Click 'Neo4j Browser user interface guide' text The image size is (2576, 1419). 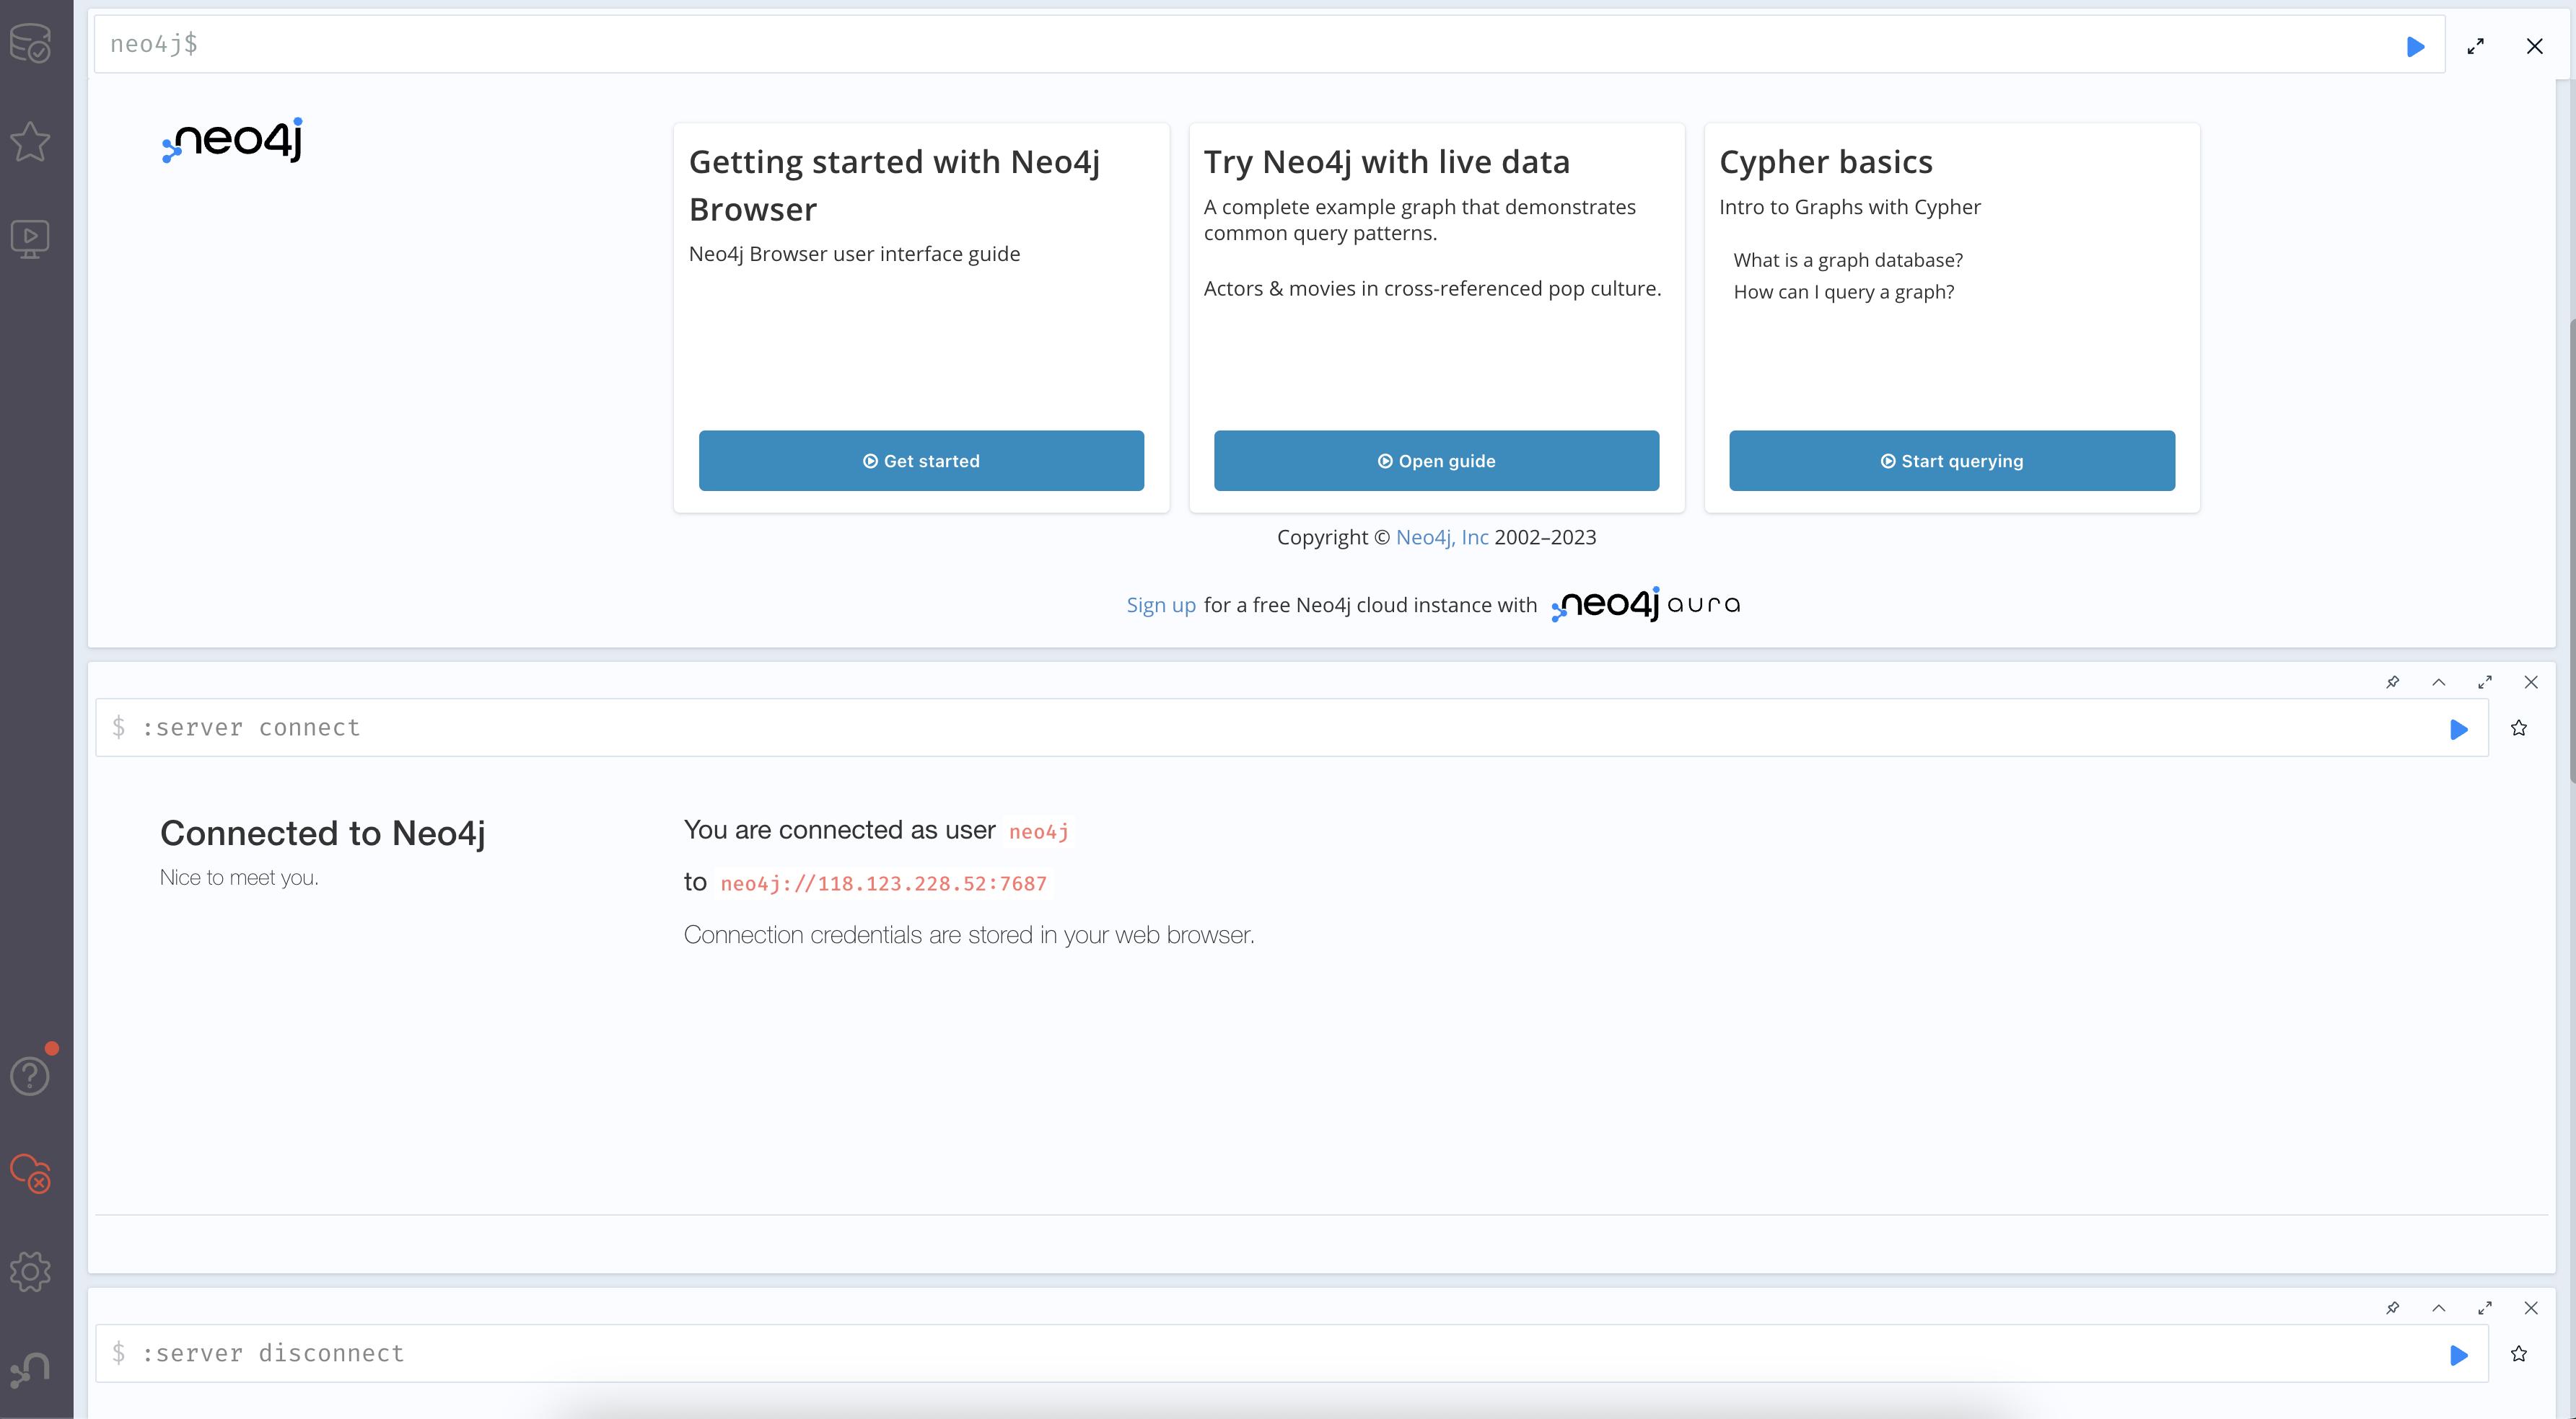pyautogui.click(x=854, y=254)
